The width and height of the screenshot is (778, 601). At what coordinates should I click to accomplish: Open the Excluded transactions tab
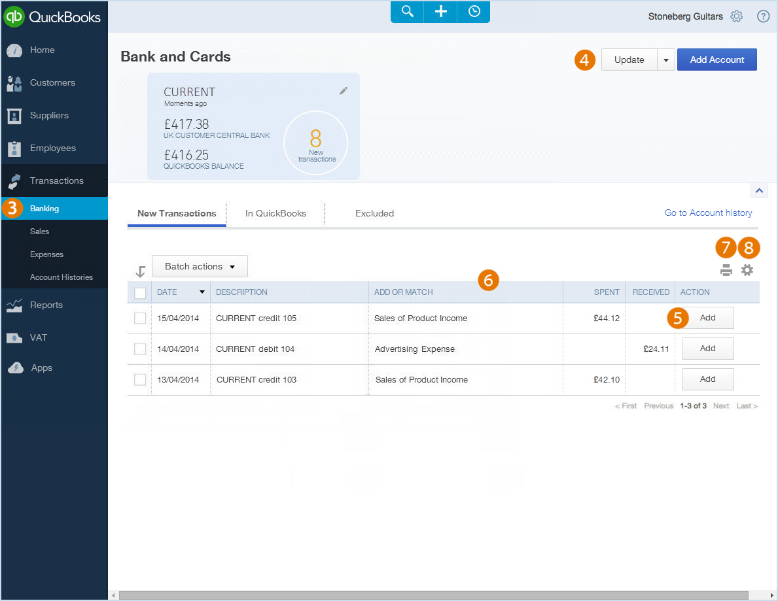click(x=374, y=213)
